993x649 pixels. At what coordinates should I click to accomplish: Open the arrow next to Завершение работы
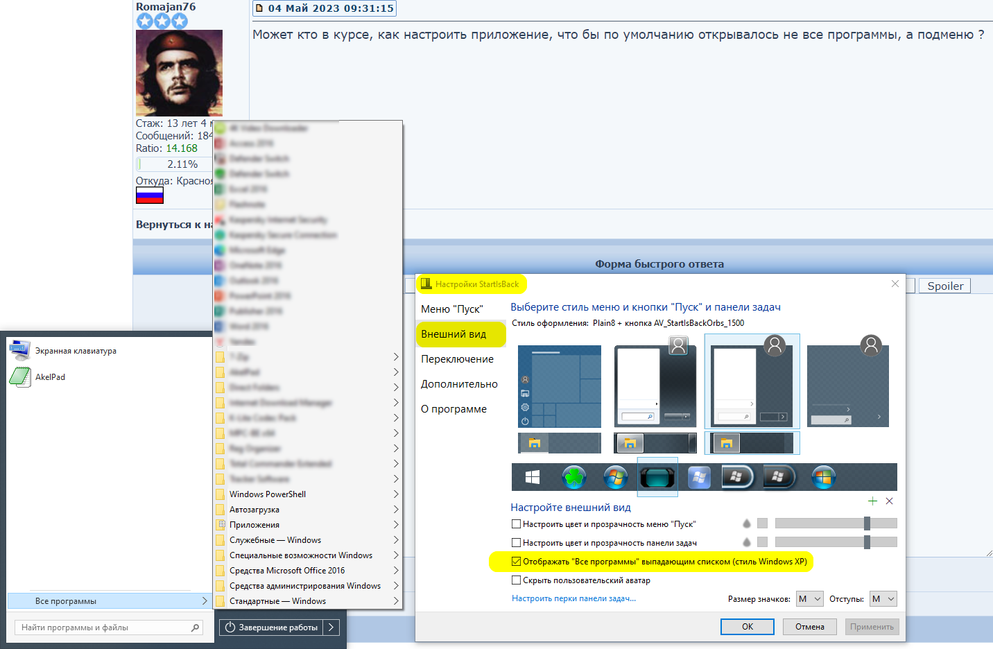331,628
